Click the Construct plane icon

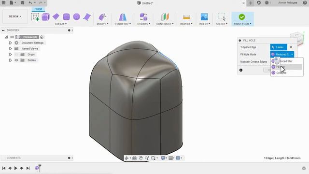[x=165, y=17]
